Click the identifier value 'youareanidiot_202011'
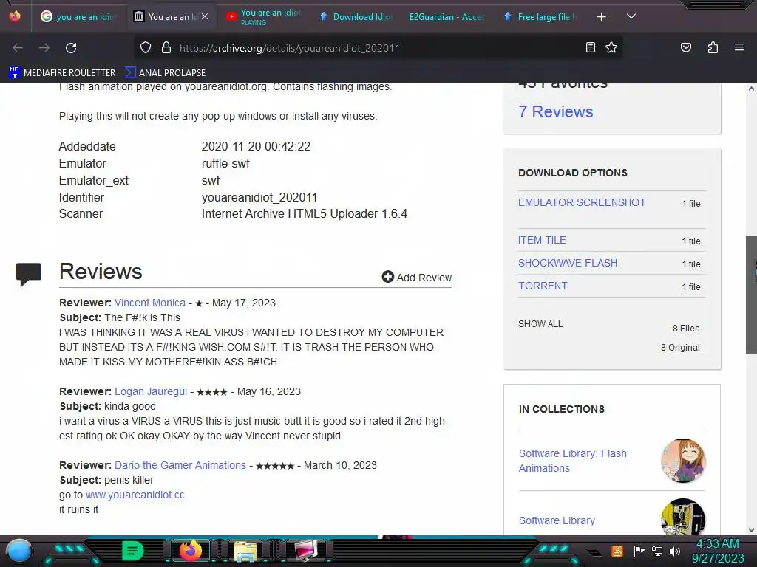 pos(259,198)
